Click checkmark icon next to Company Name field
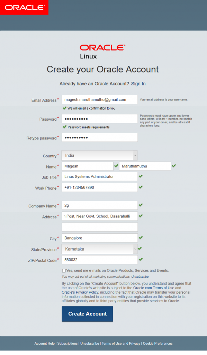The height and width of the screenshot is (355, 207). [141, 206]
